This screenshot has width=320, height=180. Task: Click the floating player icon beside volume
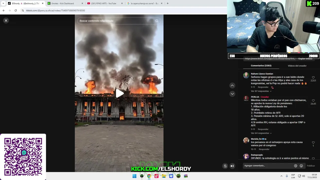225,166
